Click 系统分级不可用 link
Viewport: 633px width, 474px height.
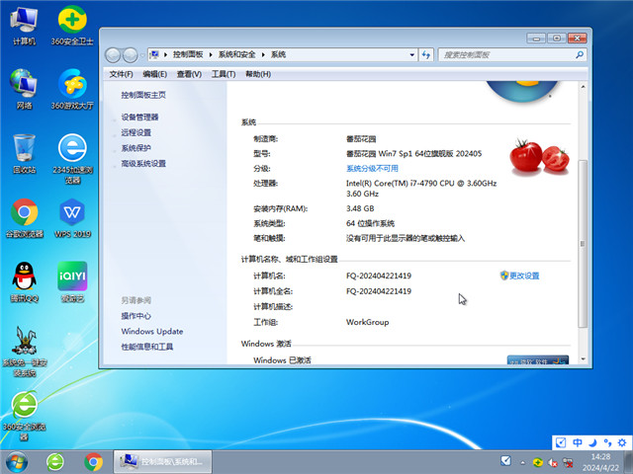(372, 169)
